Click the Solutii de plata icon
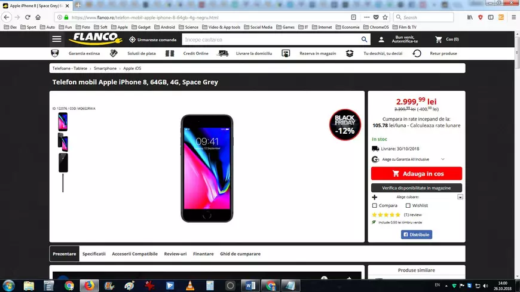Viewport: 520px width, 292px height. (114, 53)
